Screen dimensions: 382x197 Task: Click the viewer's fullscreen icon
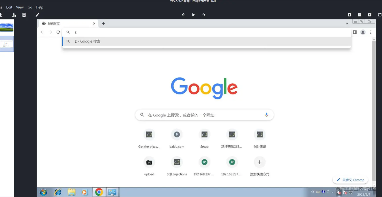[380, 15]
